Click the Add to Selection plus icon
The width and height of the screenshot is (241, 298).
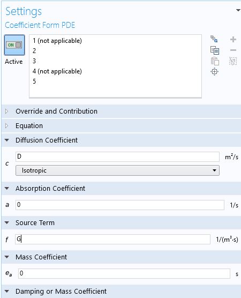pos(233,39)
